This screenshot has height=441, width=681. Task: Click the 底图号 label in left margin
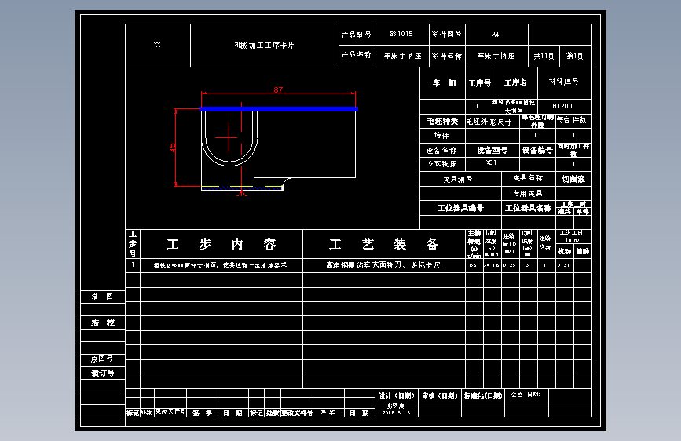(102, 359)
